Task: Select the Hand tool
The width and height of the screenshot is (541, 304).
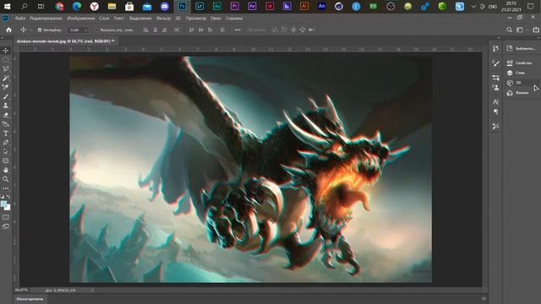Action: pyautogui.click(x=6, y=170)
